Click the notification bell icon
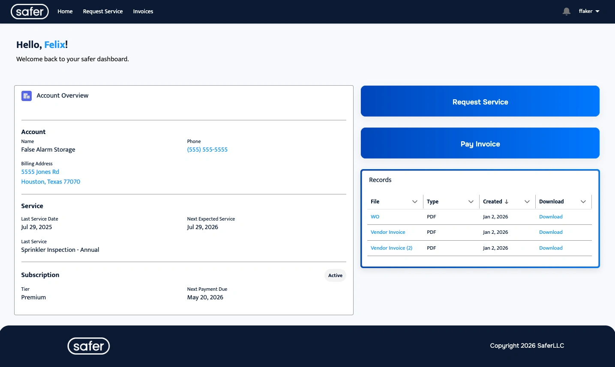The image size is (615, 367). click(566, 12)
